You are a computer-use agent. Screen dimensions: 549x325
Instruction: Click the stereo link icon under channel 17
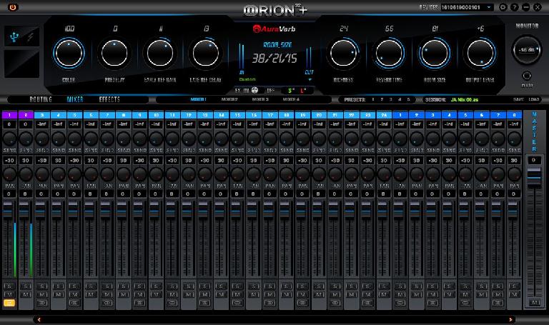(x=270, y=303)
